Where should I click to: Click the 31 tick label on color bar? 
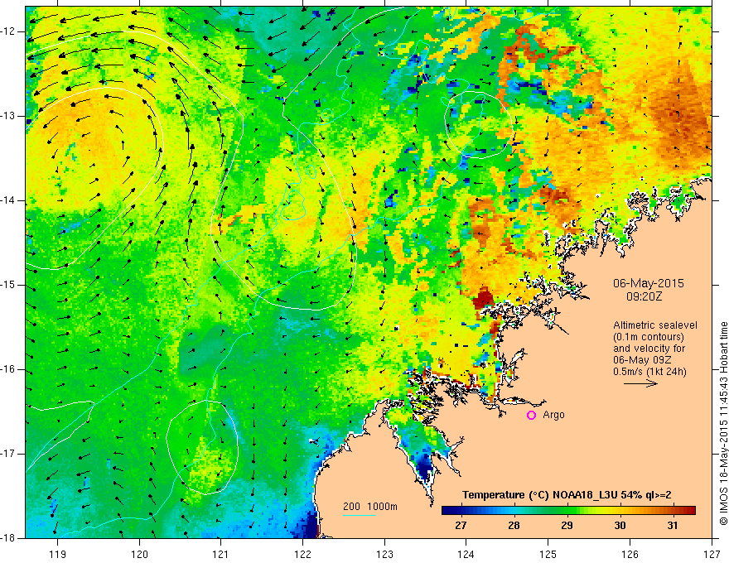click(x=673, y=526)
